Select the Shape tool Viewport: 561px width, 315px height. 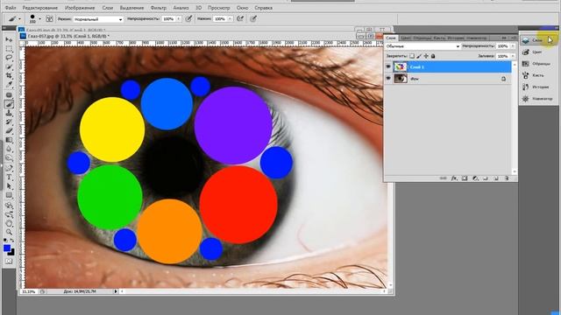(x=9, y=195)
